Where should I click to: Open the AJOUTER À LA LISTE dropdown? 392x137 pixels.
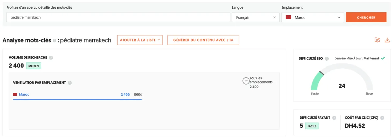coord(140,40)
